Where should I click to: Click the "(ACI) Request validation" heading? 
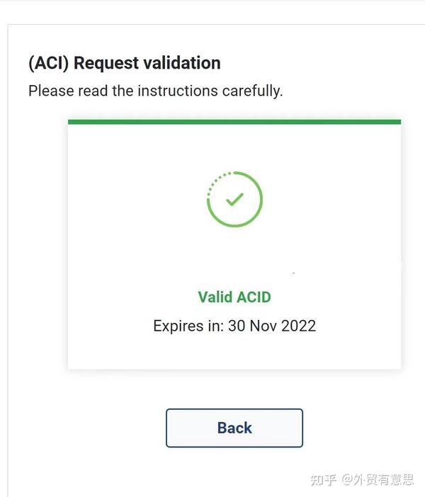point(125,63)
